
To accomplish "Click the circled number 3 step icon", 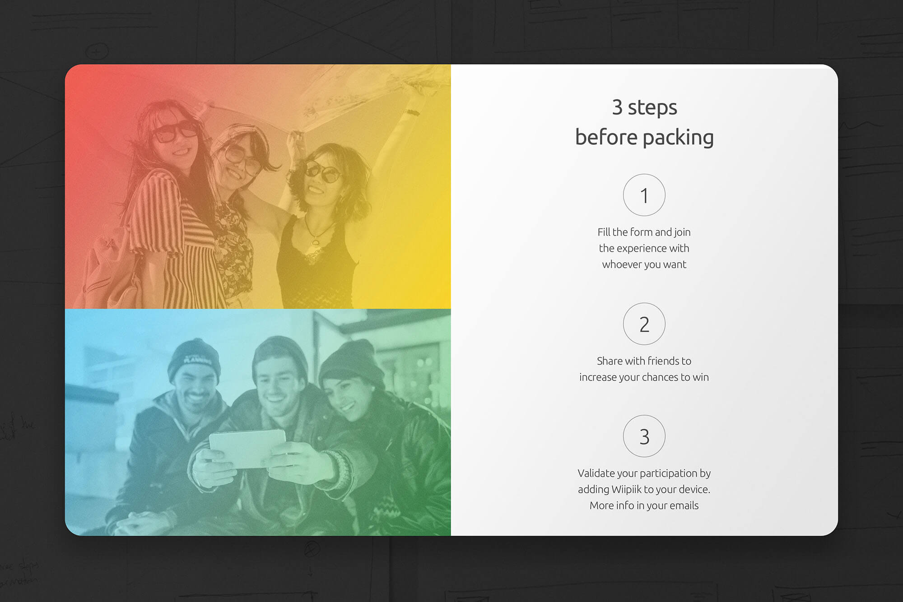I will coord(644,436).
